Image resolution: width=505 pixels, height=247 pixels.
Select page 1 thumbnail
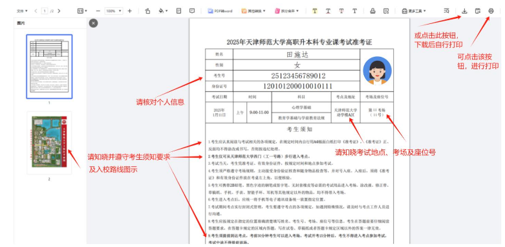49,67
